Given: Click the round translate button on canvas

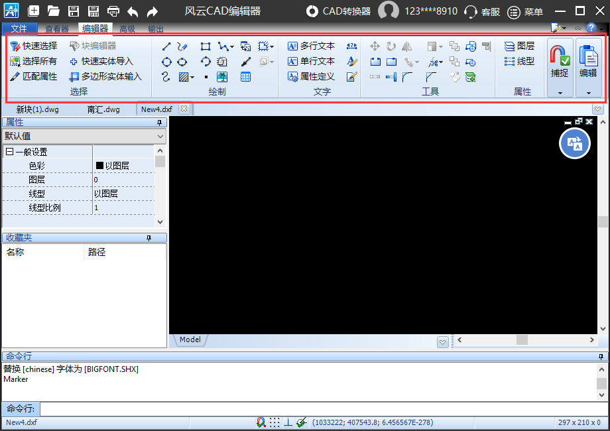Looking at the screenshot, I should tap(575, 143).
